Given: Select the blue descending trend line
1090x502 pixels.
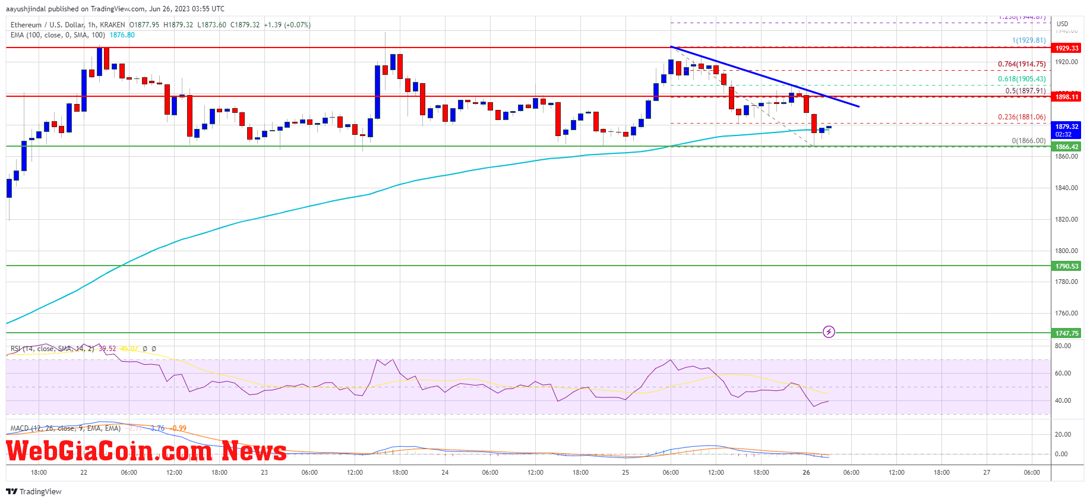Looking at the screenshot, I should click(764, 77).
